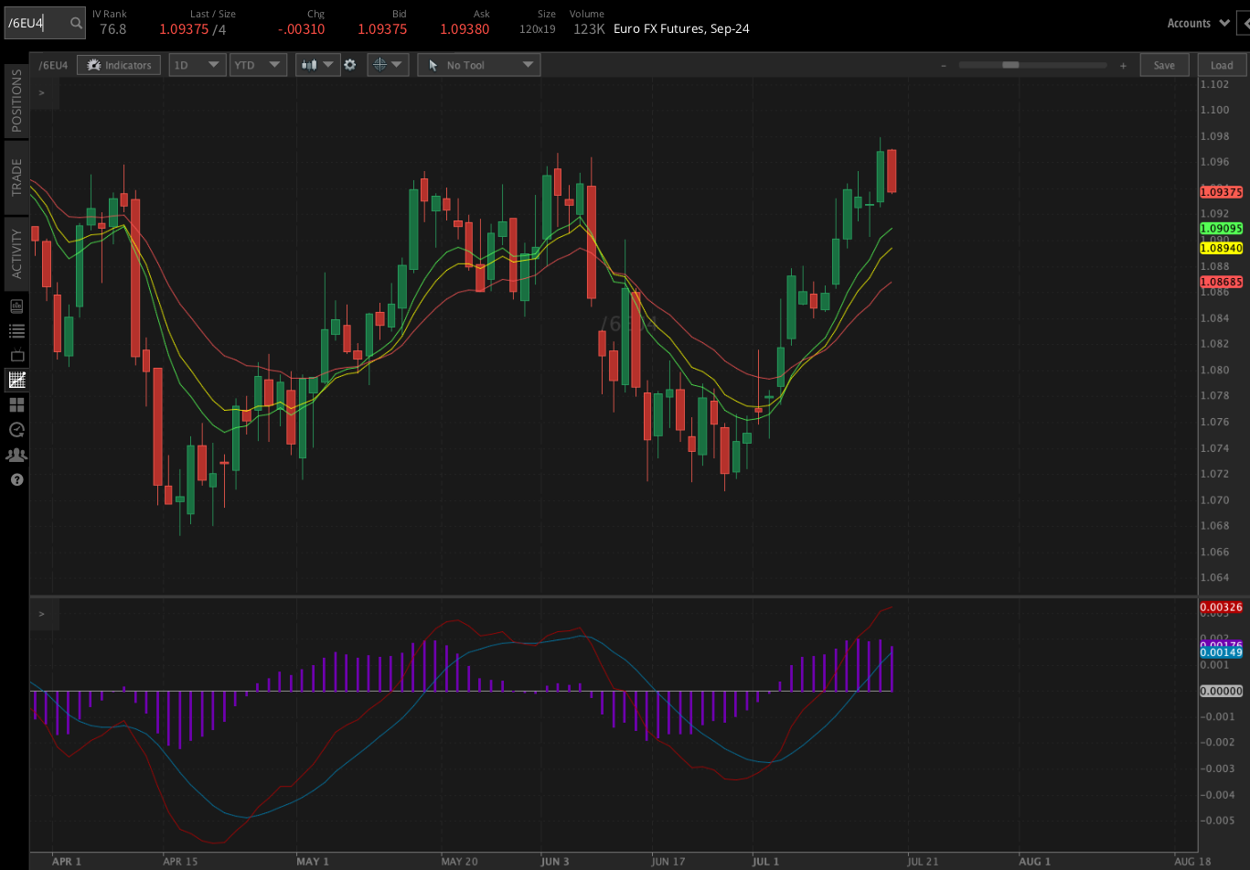The width and height of the screenshot is (1250, 870).
Task: Open the candlestick chart type menu
Action: (x=317, y=65)
